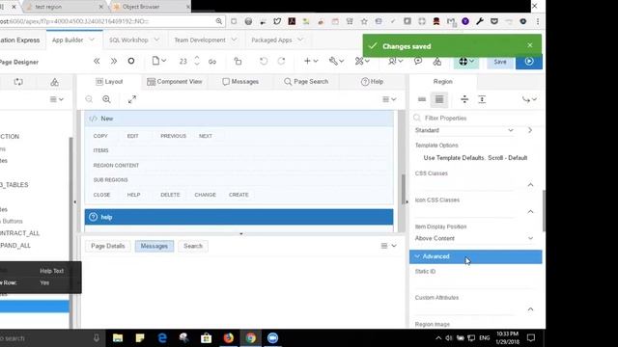
Task: Go to the previous page with the double-left arrow
Action: (97, 61)
